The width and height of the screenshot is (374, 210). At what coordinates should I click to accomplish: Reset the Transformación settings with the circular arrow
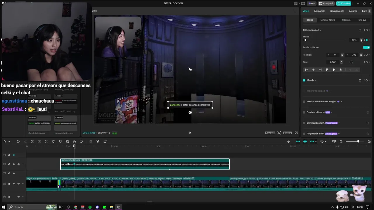click(360, 30)
